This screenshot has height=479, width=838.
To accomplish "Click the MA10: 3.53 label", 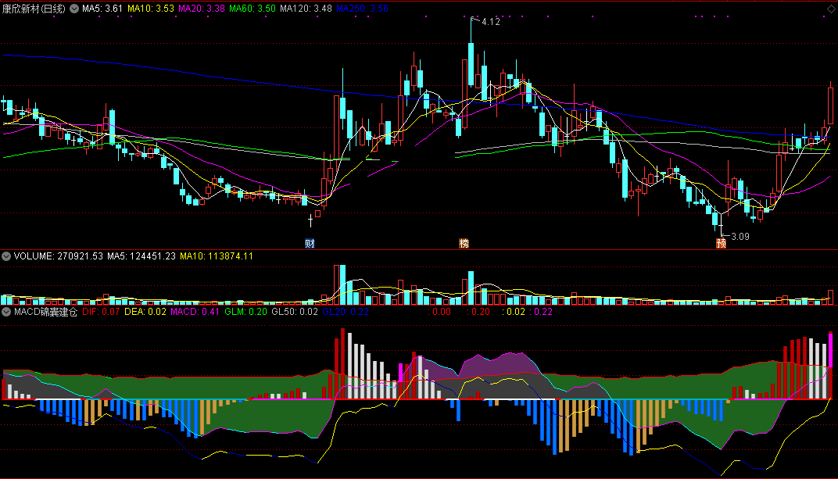I will click(x=151, y=9).
